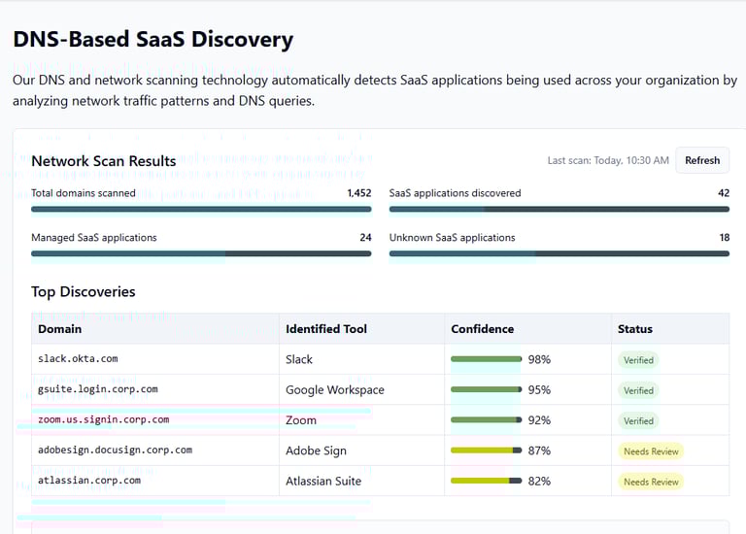
Task: Click the Domain column header
Action: (155, 329)
